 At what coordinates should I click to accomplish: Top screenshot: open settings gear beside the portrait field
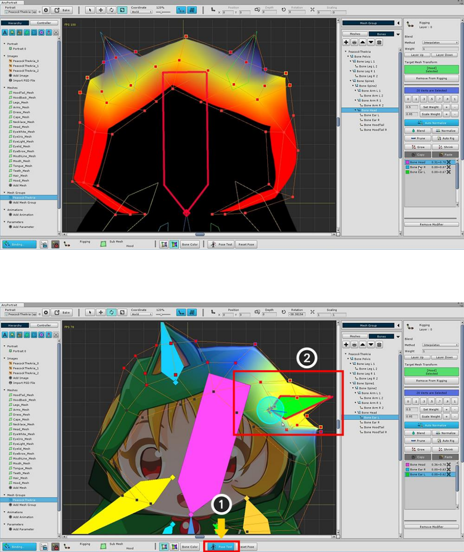coord(46,10)
